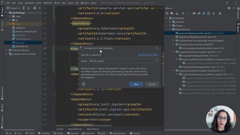
Task: Go to next highlighted error arrow
Action: point(162,8)
